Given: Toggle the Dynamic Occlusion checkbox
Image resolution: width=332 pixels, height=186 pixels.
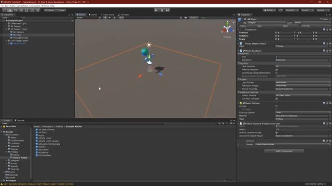Looking at the screenshot, I should 276,99.
